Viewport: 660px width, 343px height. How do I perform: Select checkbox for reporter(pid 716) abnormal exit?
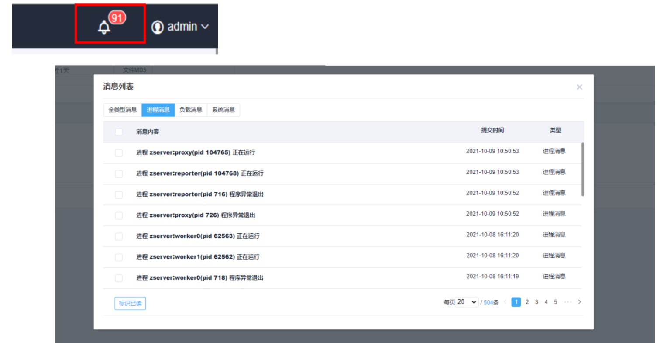(x=119, y=194)
